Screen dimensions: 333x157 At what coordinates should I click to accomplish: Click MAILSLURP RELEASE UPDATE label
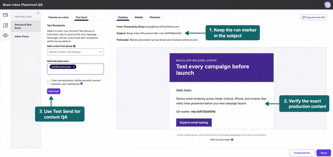pos(196,60)
